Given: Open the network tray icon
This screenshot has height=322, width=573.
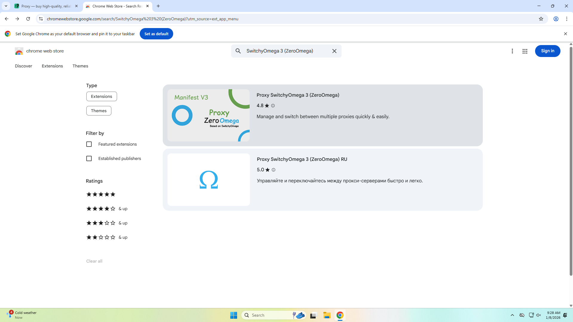Looking at the screenshot, I should (531, 315).
